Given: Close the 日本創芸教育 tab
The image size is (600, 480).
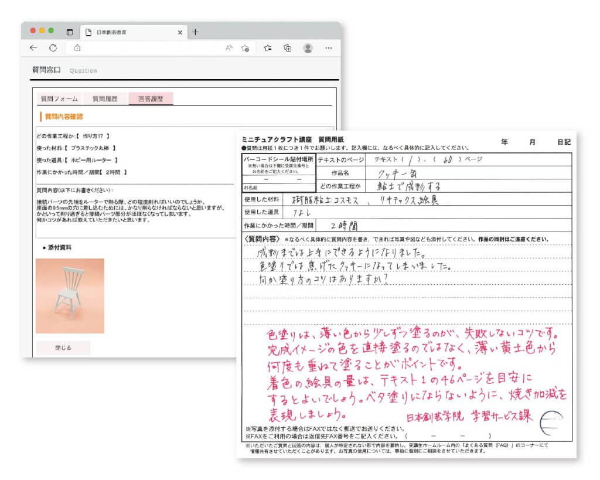Looking at the screenshot, I should pos(180,32).
